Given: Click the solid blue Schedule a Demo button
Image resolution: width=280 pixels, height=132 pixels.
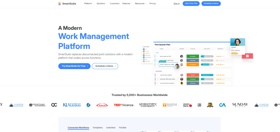Looking at the screenshot, I should click(x=211, y=4).
